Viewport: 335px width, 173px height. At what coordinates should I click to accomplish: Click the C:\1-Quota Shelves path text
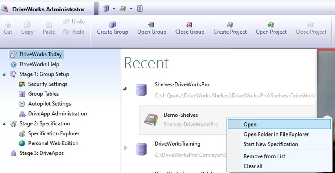click(x=235, y=96)
